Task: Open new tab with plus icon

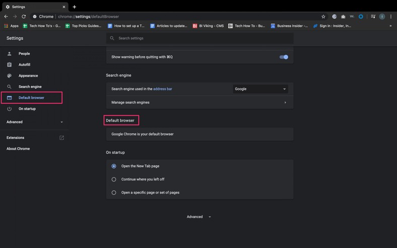Action: (75, 7)
